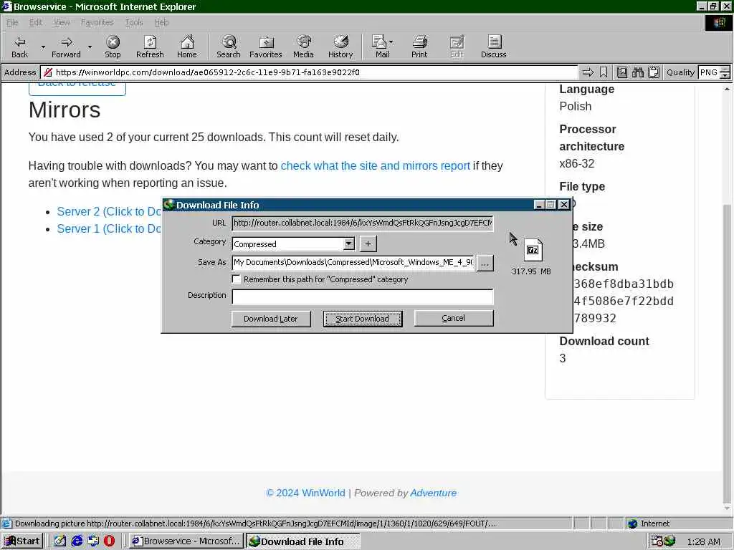The height and width of the screenshot is (550, 734).
Task: Click the system tray scheduler icon
Action: [657, 541]
